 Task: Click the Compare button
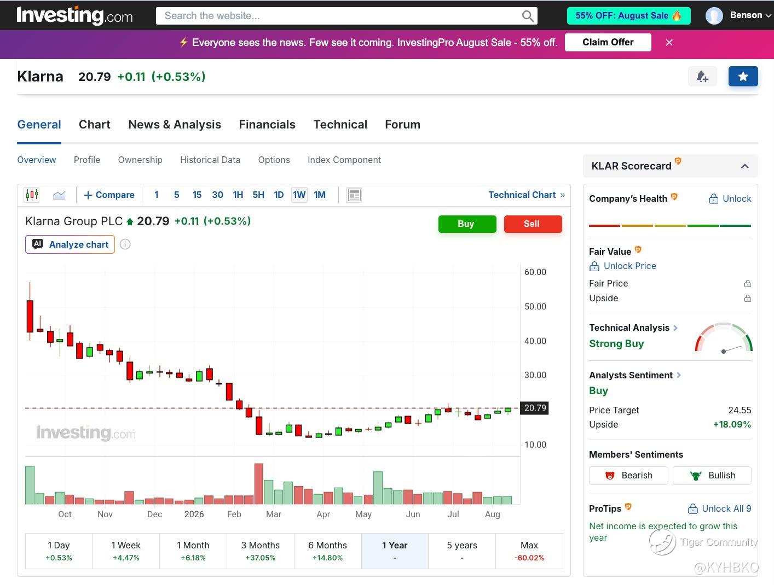tap(109, 195)
